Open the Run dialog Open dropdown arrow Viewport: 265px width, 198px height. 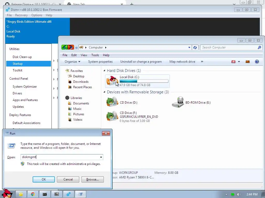tap(101, 157)
